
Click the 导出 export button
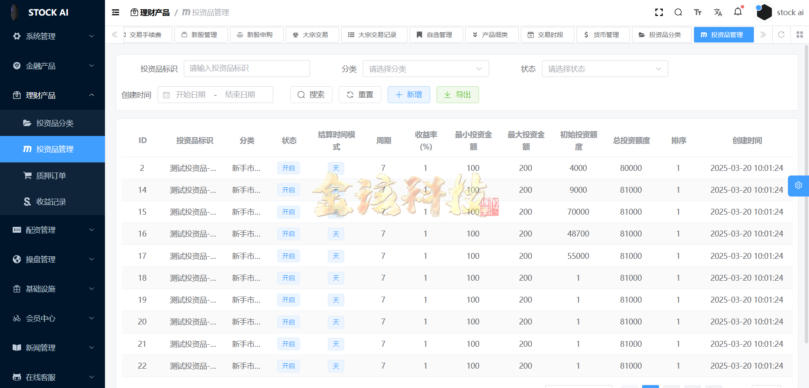coord(457,95)
